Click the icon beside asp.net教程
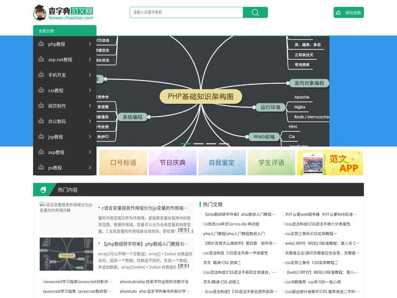The image size is (397, 298). (x=41, y=59)
